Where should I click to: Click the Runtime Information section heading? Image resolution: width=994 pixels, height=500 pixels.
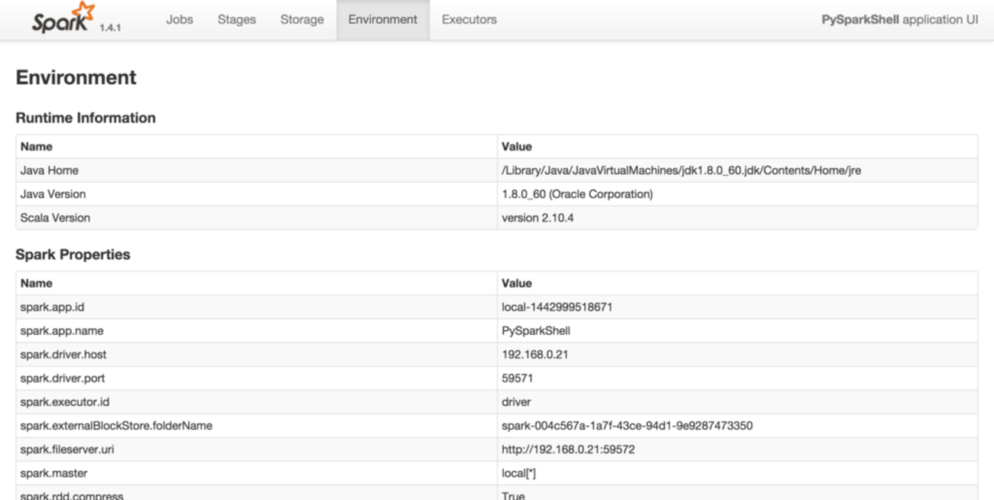85,118
